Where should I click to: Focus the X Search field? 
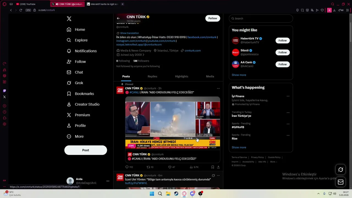coord(261,18)
